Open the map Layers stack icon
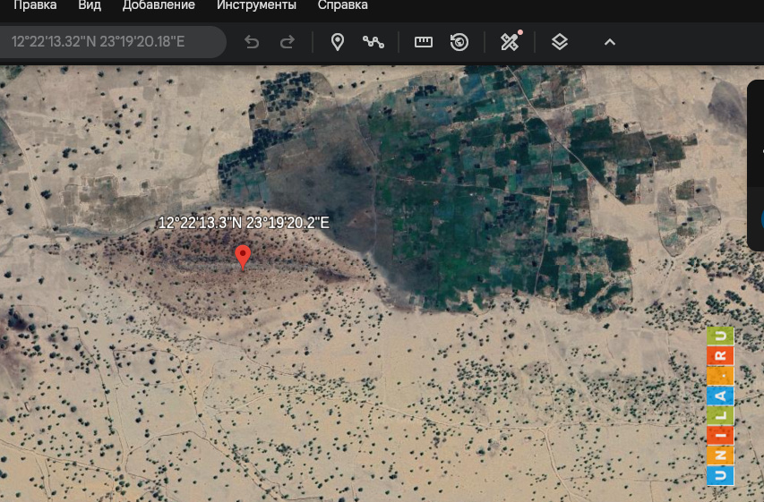Screen dimensions: 764x502 point(560,42)
